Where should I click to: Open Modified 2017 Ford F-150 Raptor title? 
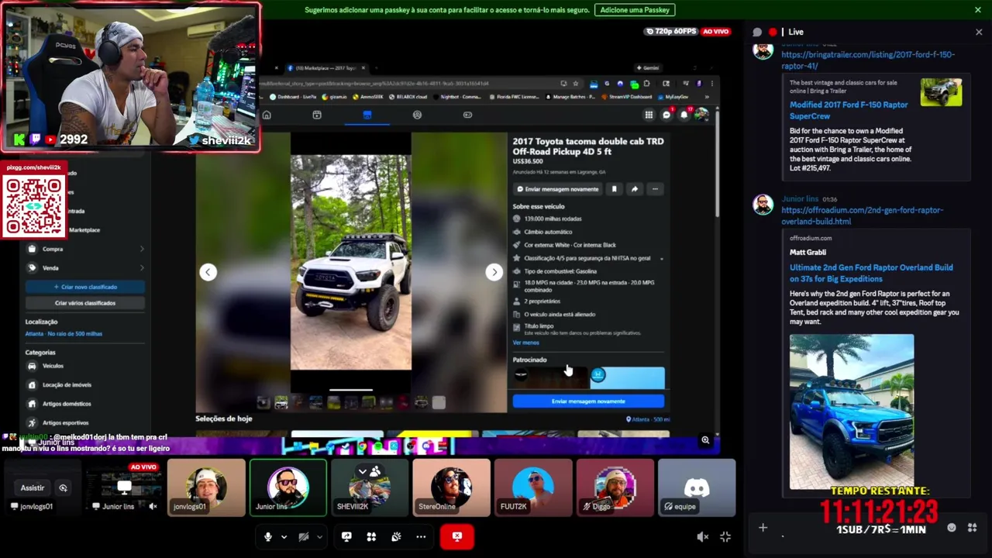(849, 110)
